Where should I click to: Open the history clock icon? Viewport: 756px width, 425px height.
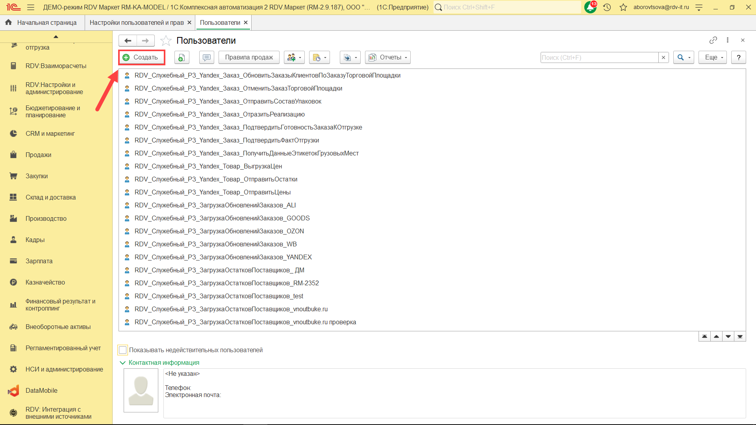[607, 7]
